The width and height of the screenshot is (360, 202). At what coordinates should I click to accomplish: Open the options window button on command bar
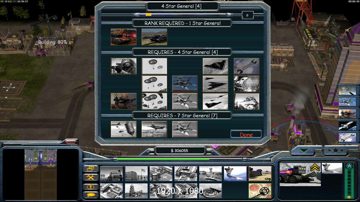point(91,169)
